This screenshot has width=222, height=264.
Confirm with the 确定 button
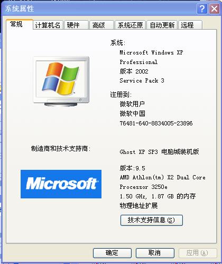pyautogui.click(x=112, y=253)
